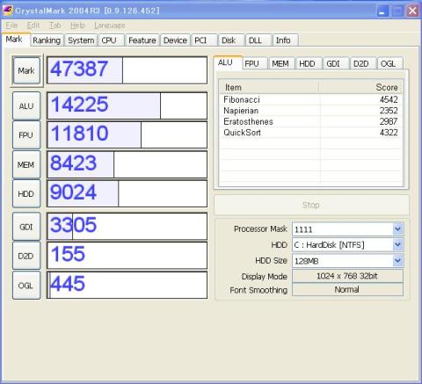The height and width of the screenshot is (384, 422).
Task: Run the ALU benchmark button
Action: tap(26, 105)
